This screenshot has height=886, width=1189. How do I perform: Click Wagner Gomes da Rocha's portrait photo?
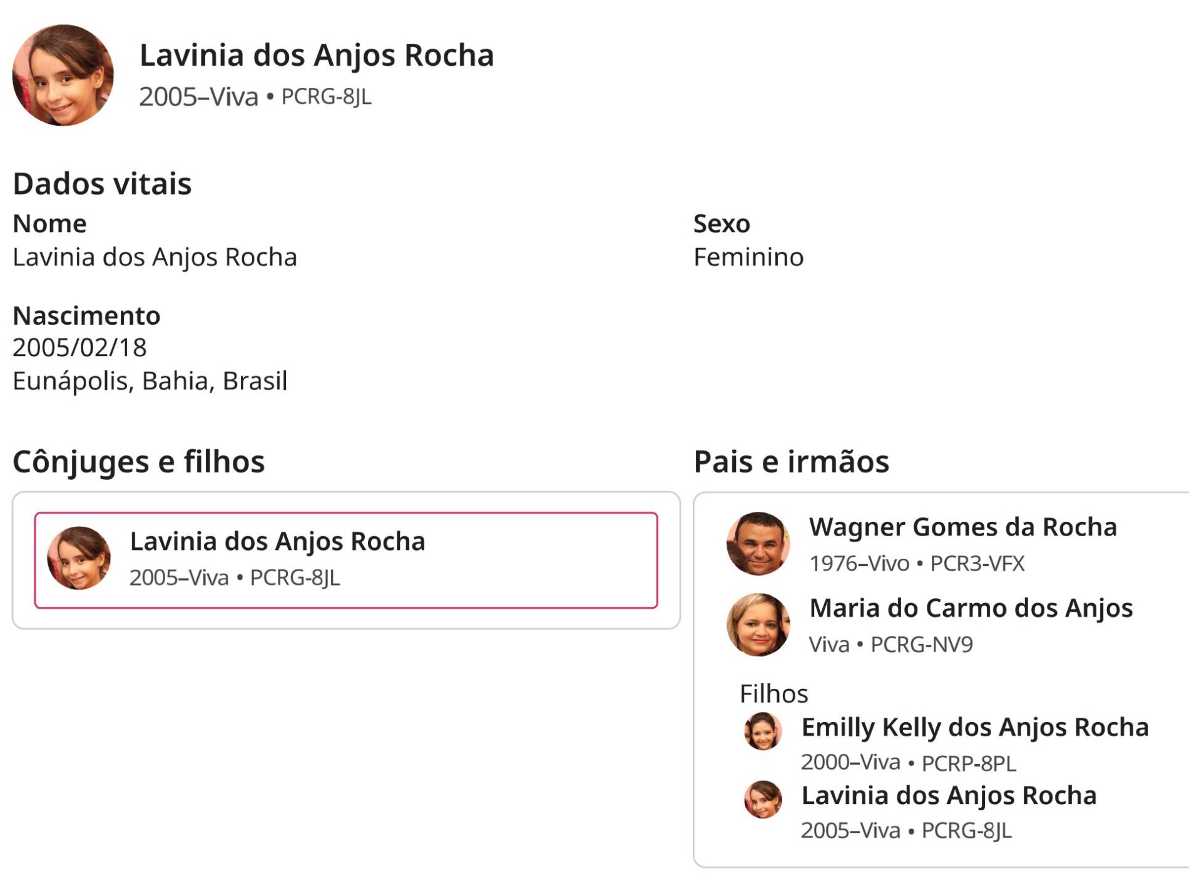click(758, 543)
